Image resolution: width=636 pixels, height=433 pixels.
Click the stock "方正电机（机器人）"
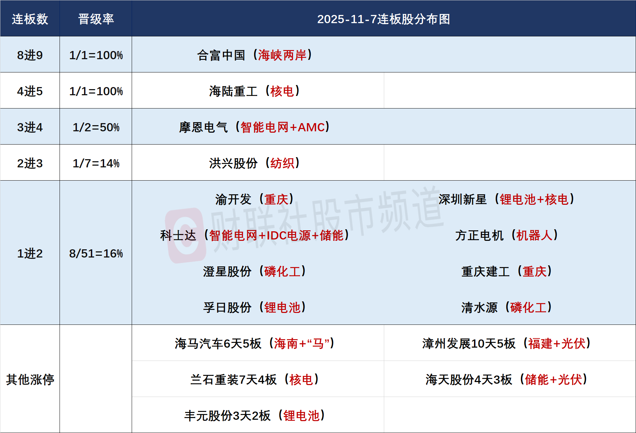coord(507,235)
